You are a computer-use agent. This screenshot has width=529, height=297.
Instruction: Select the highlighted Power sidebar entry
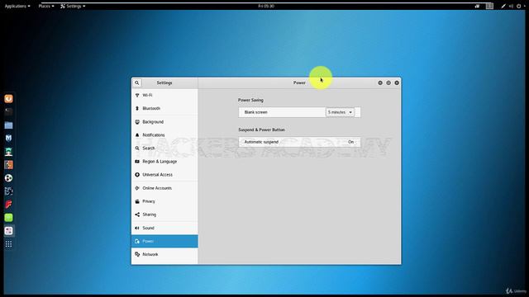pos(164,241)
